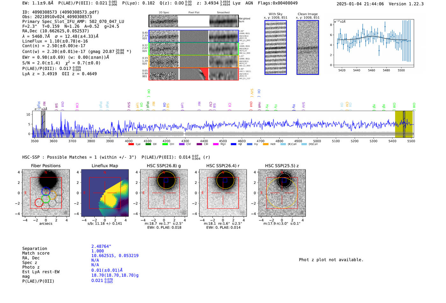
Task: Click the orange circle fiber in Fiber Positions
Action: (x=52, y=195)
